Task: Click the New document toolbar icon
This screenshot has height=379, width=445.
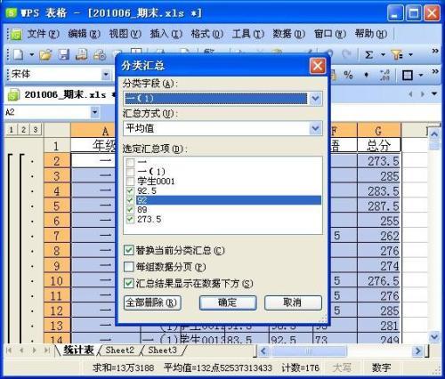Action: tap(19, 54)
